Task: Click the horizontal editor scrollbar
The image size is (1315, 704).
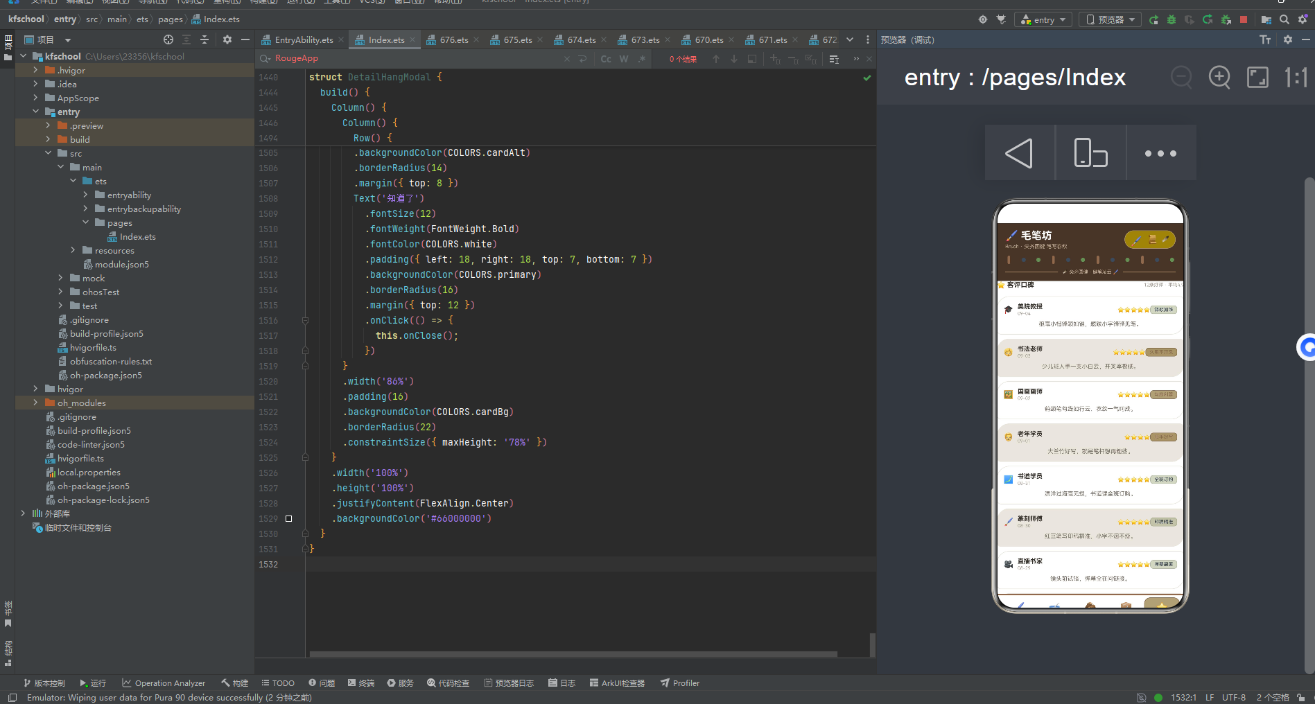Action: click(573, 653)
